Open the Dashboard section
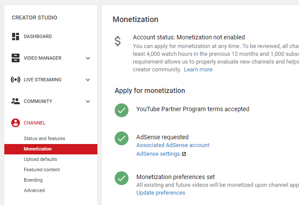Image resolution: width=299 pixels, height=205 pixels. (x=38, y=36)
